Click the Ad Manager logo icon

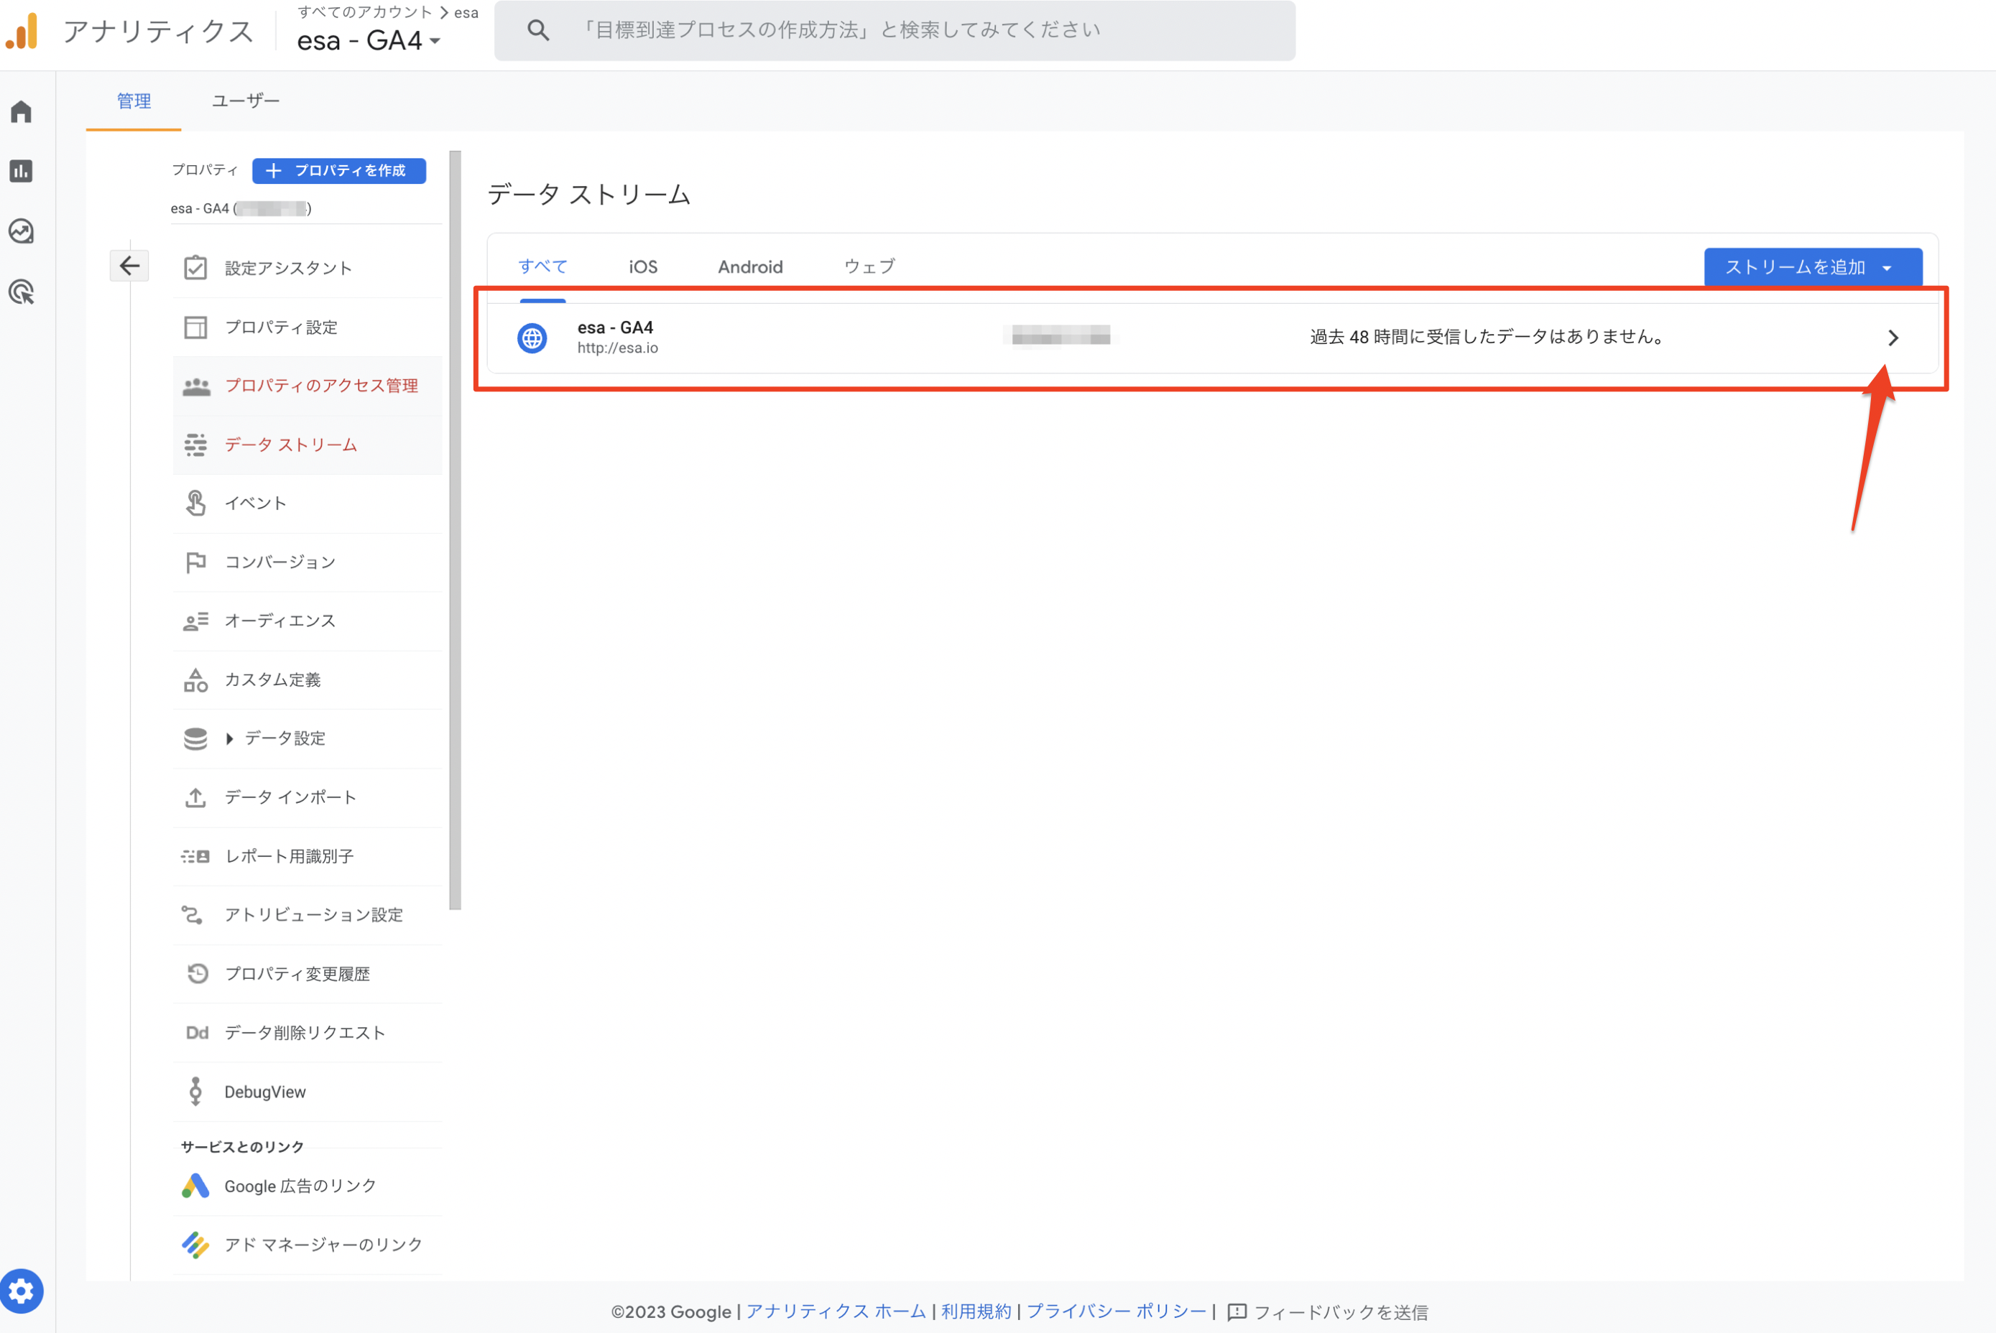tap(195, 1245)
